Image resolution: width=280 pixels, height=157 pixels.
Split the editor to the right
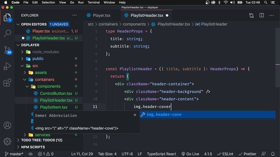[x=262, y=15]
